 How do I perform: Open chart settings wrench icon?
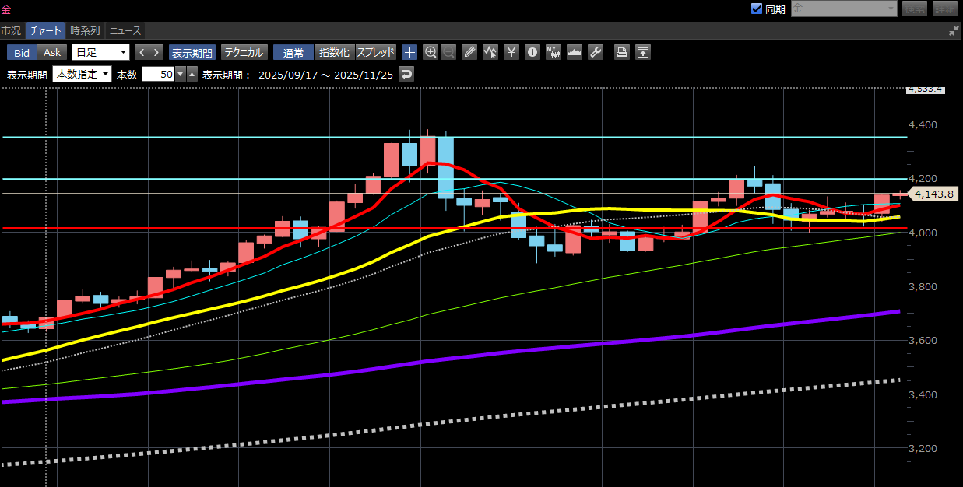pos(596,52)
